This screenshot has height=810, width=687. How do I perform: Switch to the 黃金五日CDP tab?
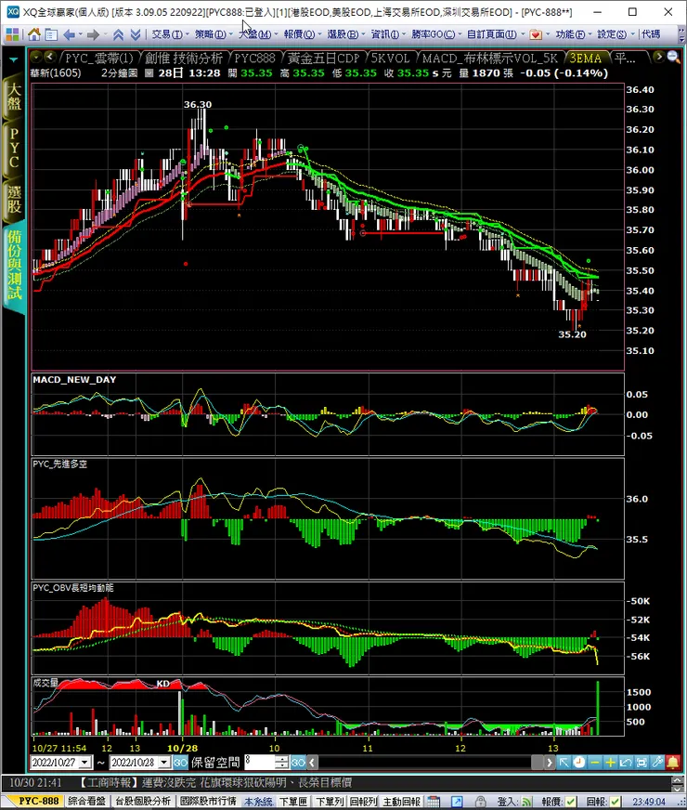pyautogui.click(x=324, y=59)
